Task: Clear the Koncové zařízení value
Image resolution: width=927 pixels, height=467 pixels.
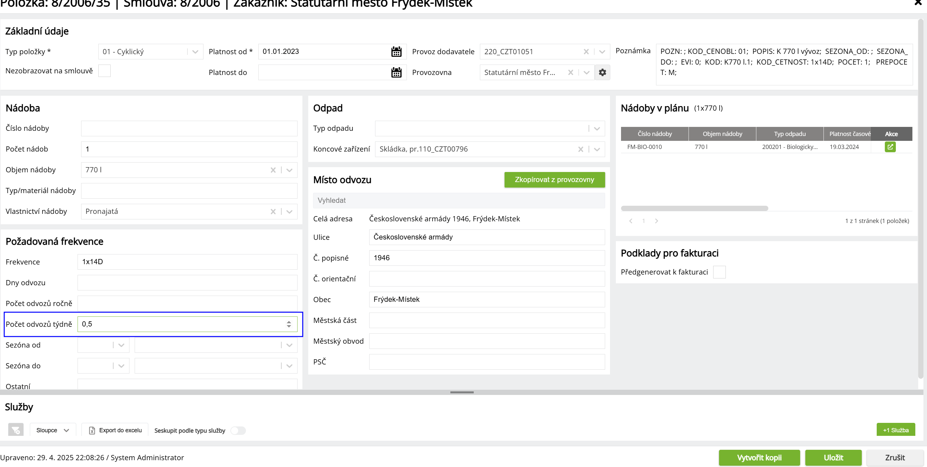Action: point(580,149)
